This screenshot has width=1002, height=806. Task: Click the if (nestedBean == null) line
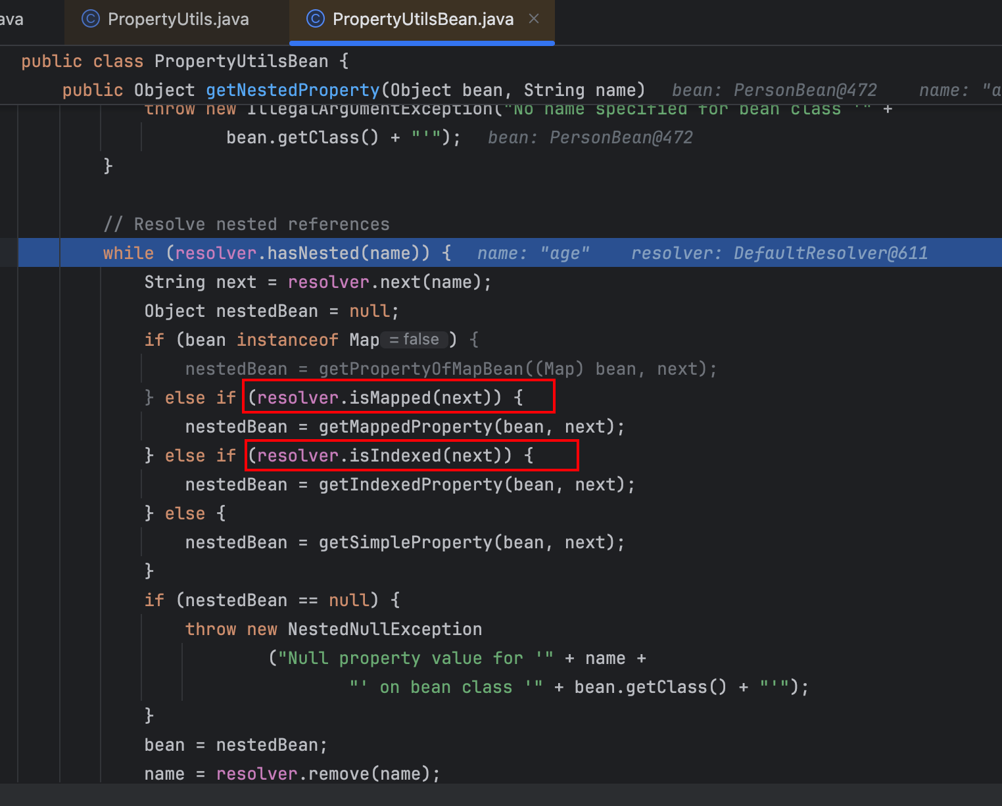272,600
